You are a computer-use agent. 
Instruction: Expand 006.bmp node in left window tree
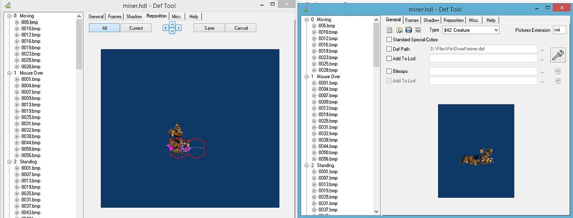[x=17, y=22]
